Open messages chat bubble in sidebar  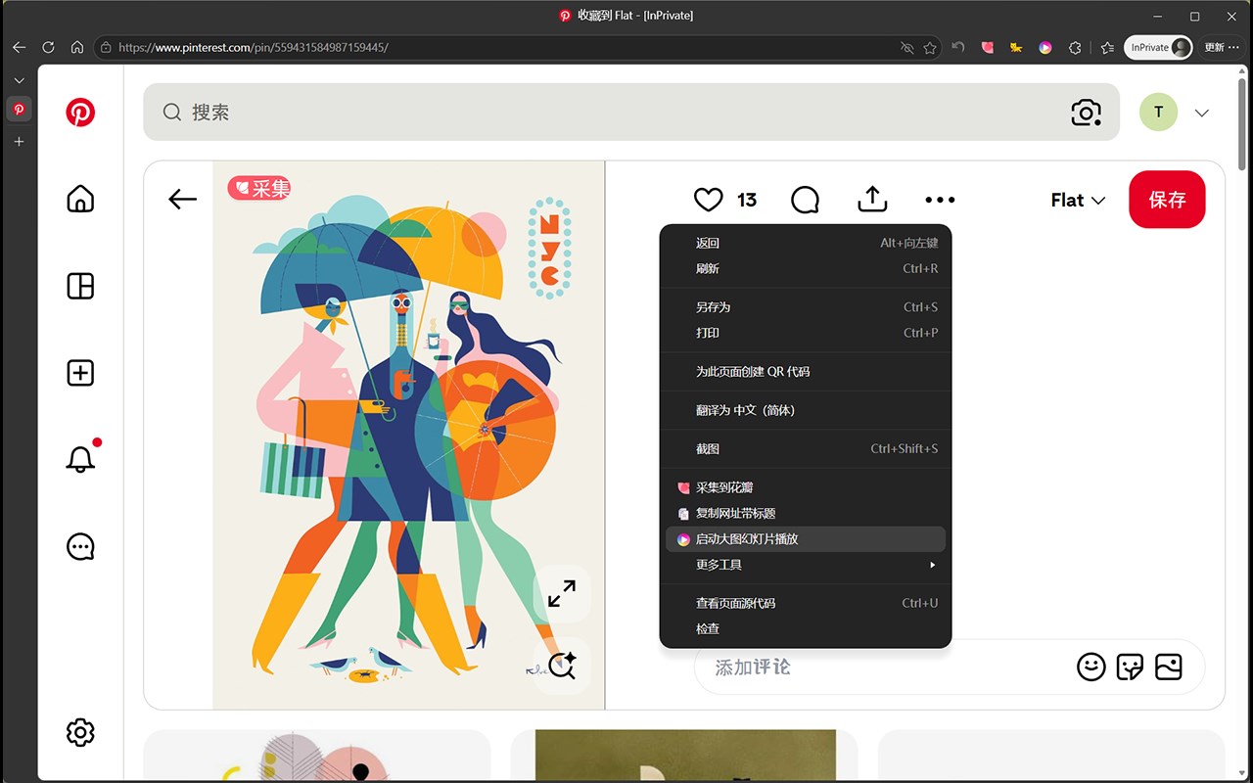pyautogui.click(x=80, y=546)
